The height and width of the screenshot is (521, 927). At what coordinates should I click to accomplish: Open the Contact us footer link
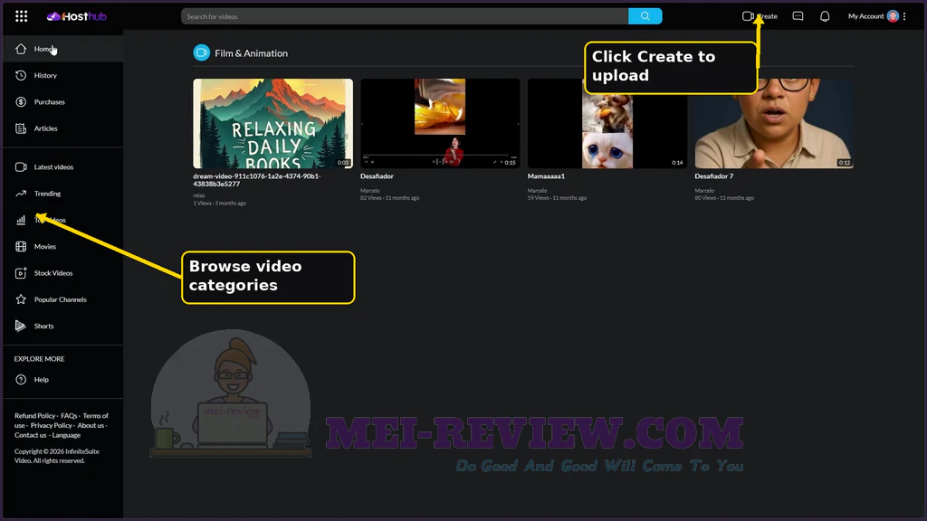pyautogui.click(x=30, y=435)
